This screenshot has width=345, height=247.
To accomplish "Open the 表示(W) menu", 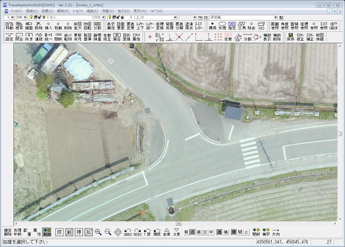I will (x=140, y=11).
